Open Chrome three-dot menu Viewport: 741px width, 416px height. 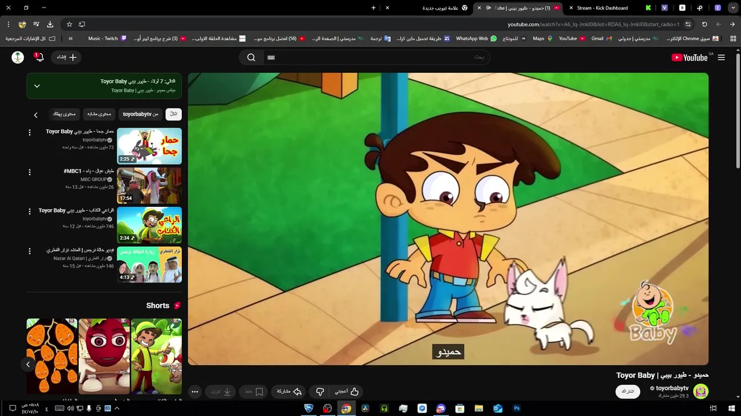(x=8, y=24)
